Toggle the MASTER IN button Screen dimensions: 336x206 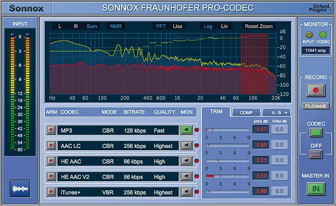(x=316, y=189)
